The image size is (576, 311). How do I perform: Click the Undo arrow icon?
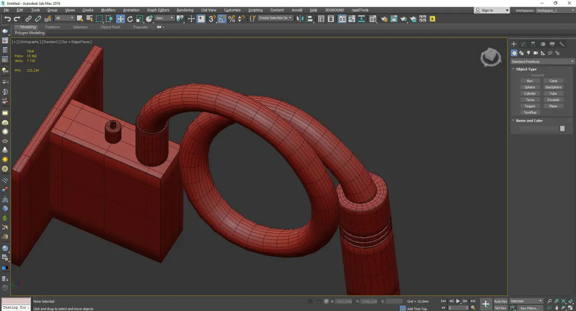[x=7, y=19]
